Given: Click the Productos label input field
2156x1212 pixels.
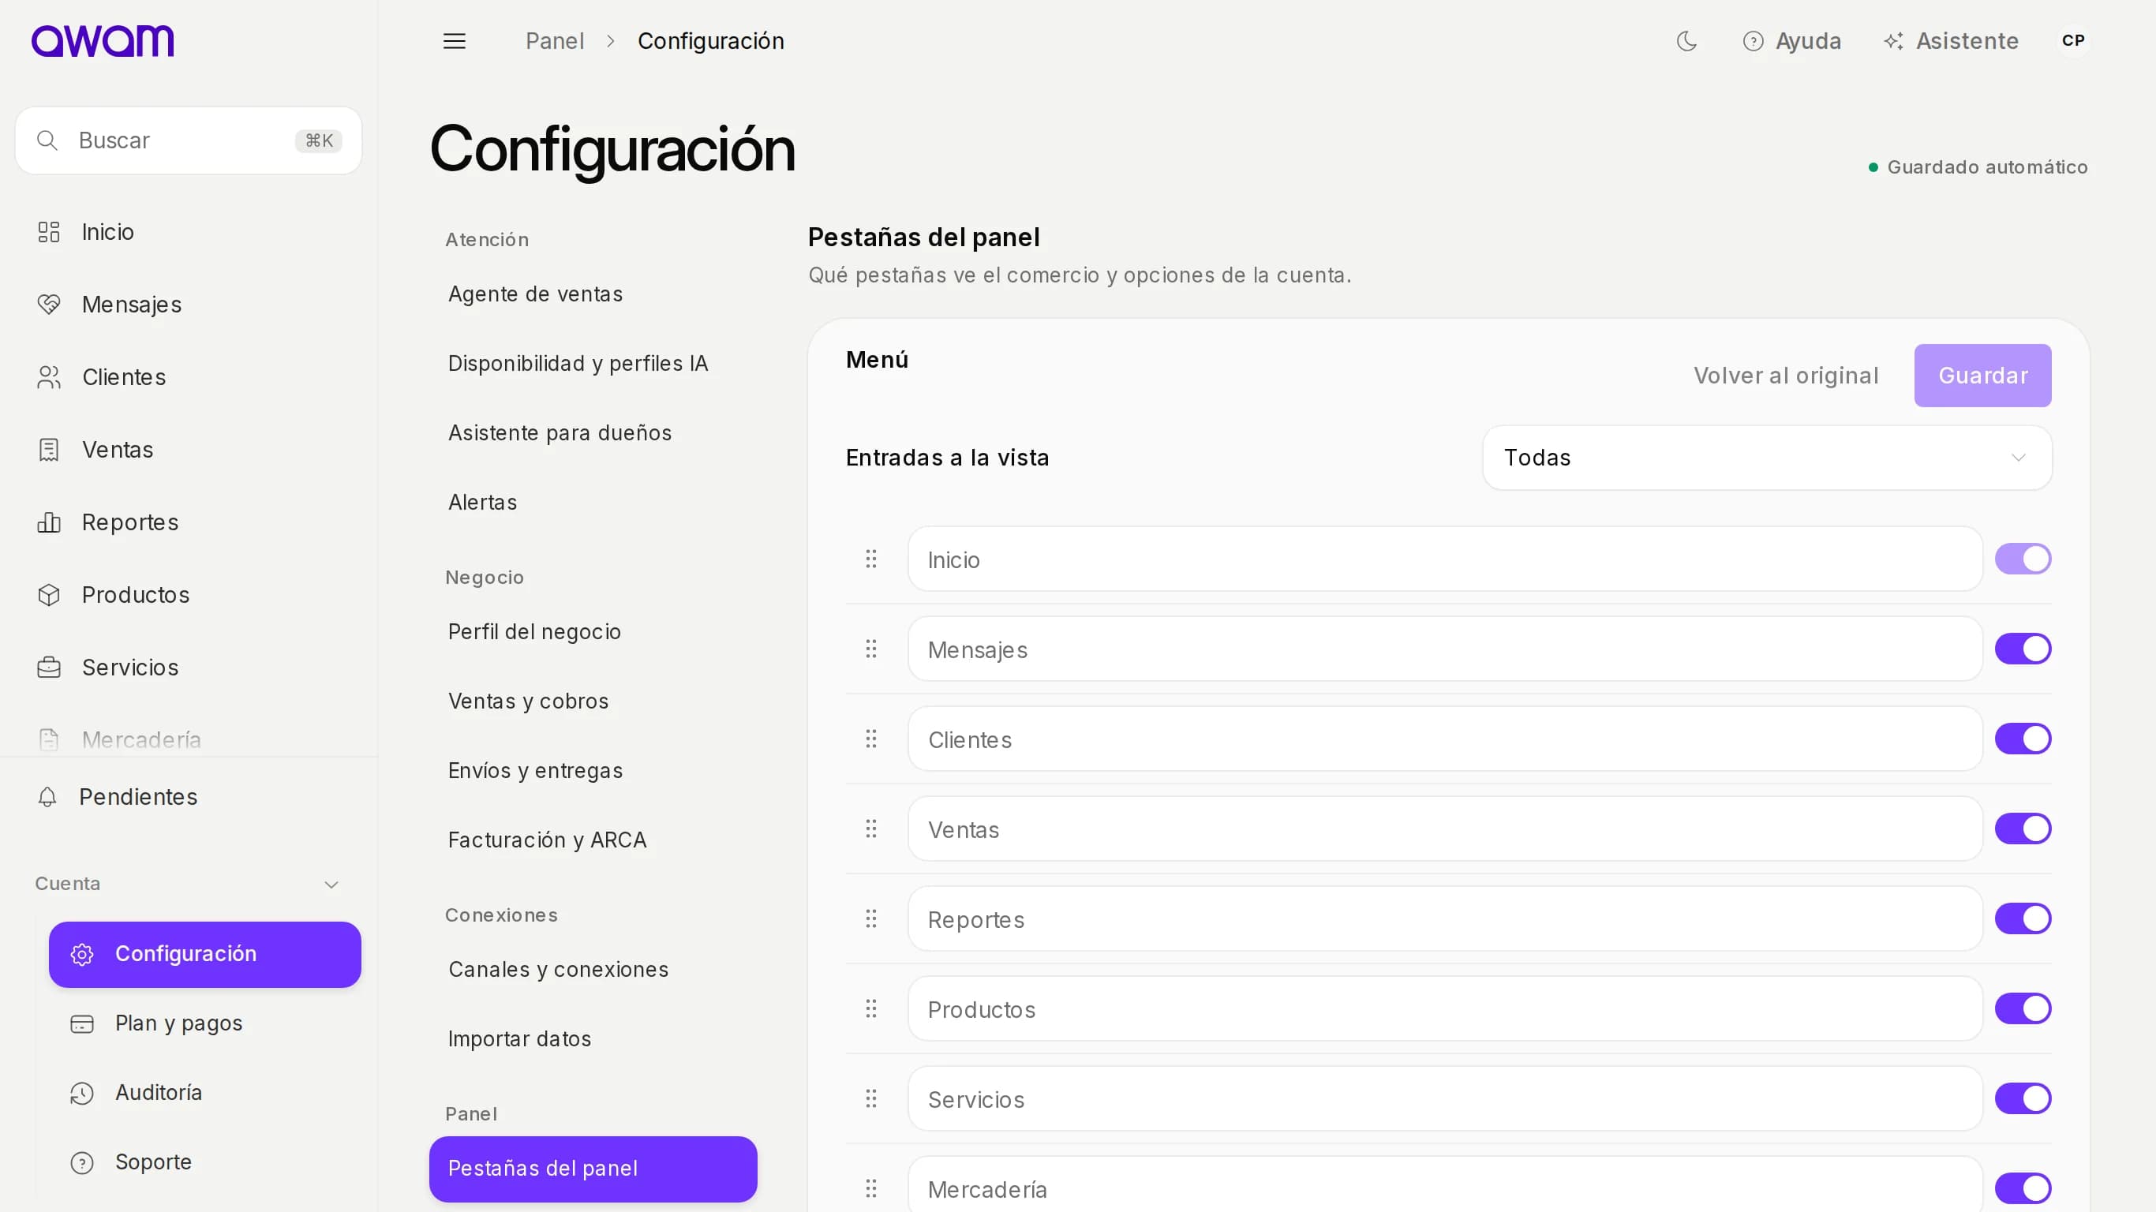Looking at the screenshot, I should tap(1445, 1008).
